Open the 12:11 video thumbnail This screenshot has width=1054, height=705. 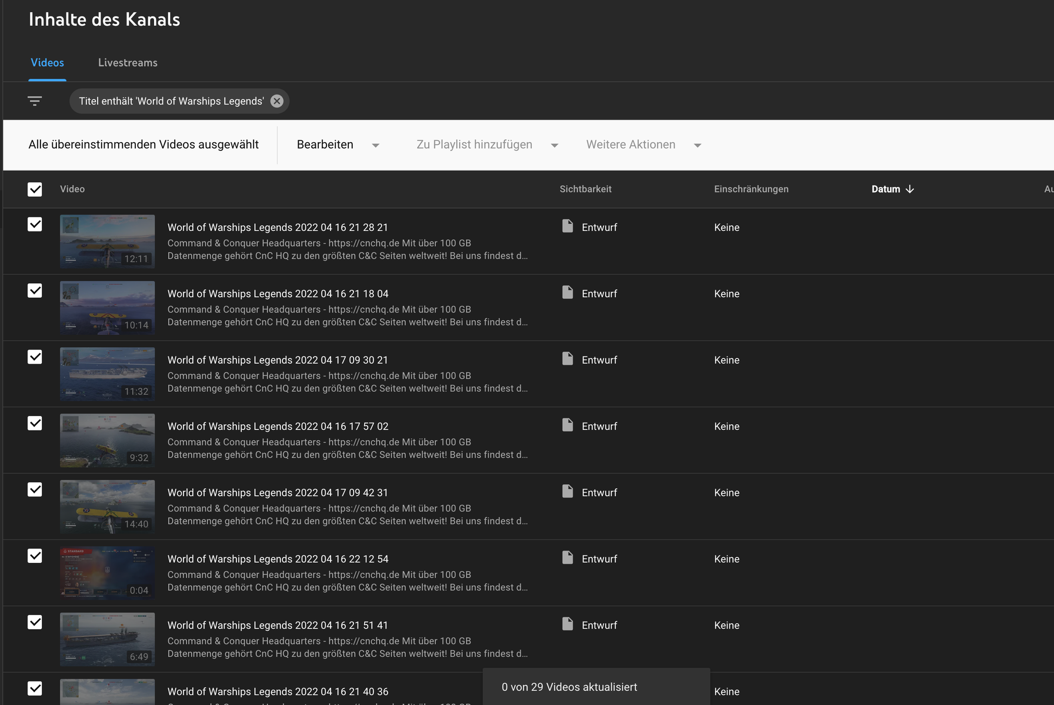pos(107,241)
